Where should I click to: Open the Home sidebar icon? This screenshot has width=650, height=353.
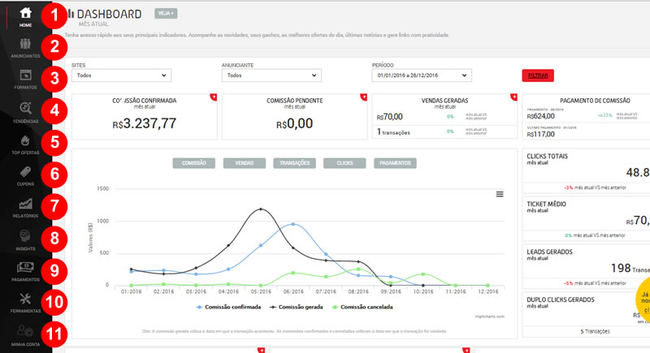[26, 15]
